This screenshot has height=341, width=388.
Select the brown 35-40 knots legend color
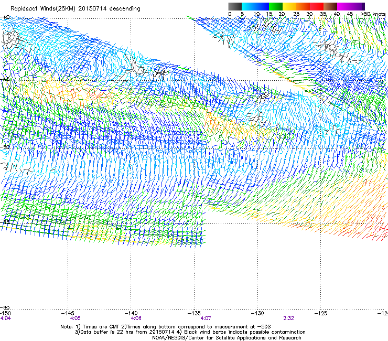(330, 6)
